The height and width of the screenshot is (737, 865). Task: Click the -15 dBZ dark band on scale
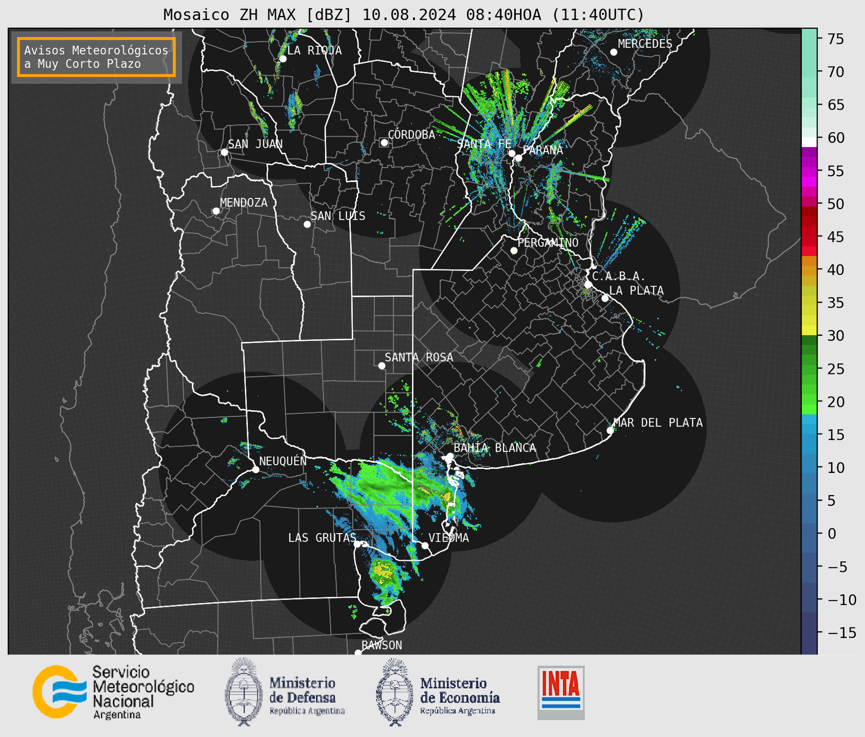[809, 632]
